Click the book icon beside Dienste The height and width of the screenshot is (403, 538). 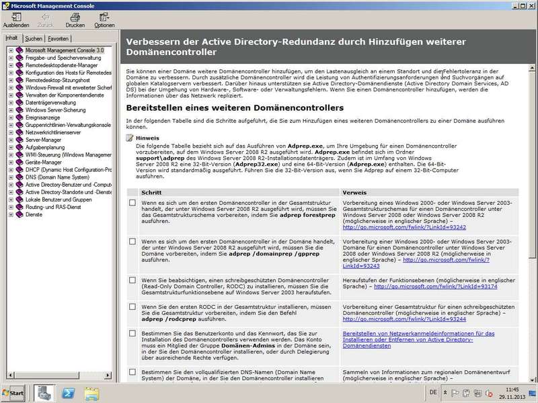(20, 214)
